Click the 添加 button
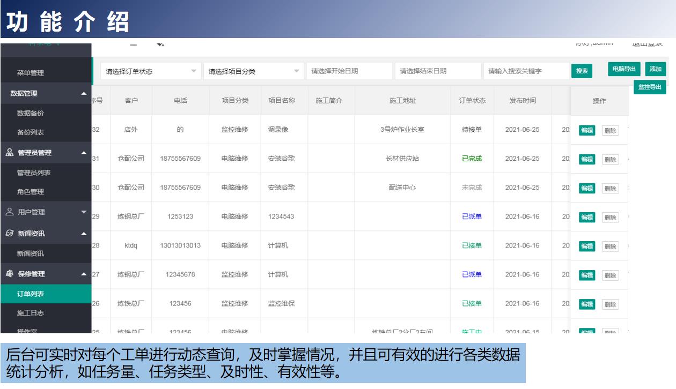Screen dimensions: 676x389 tap(655, 69)
